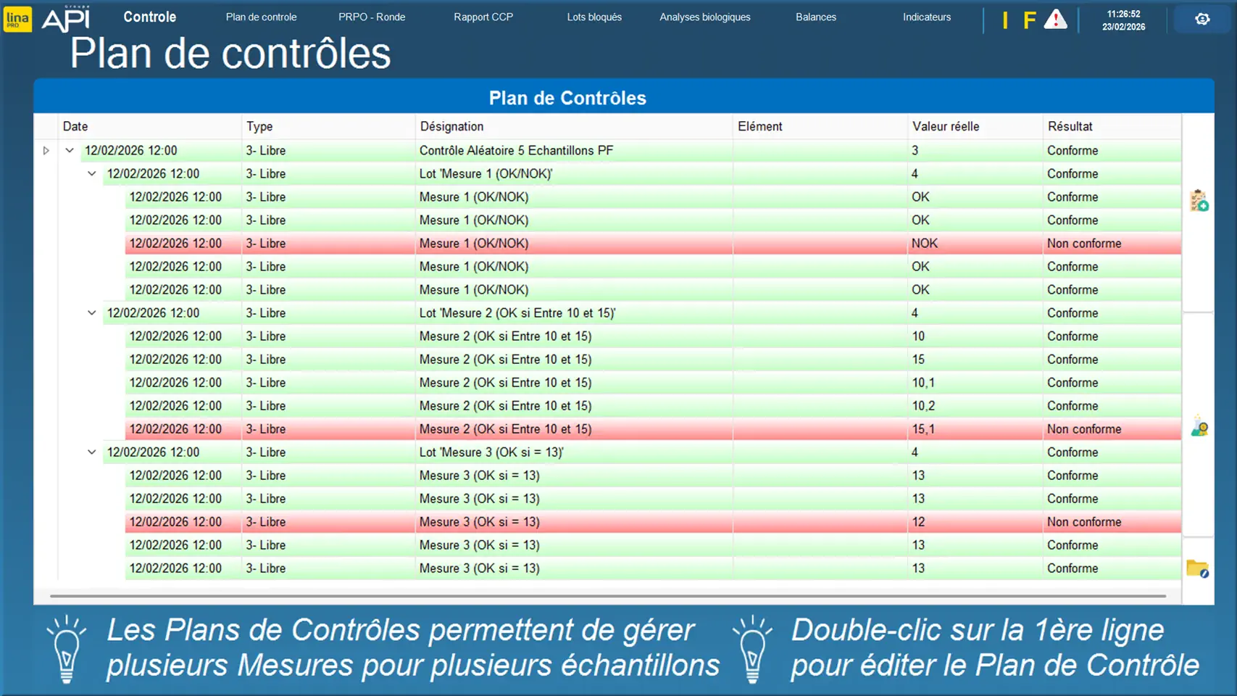Screen dimensions: 1237x696
Task: Open the Lots bloqués menu
Action: tap(594, 17)
